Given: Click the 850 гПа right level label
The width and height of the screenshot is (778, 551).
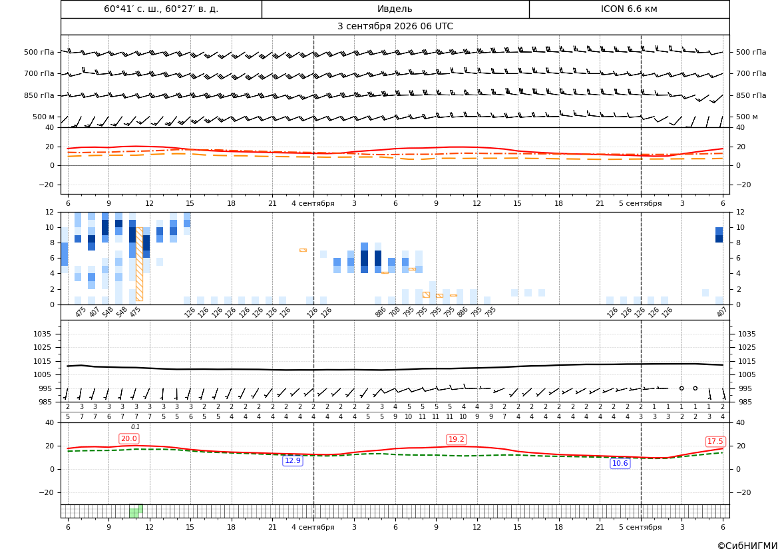Looking at the screenshot, I should click(751, 95).
